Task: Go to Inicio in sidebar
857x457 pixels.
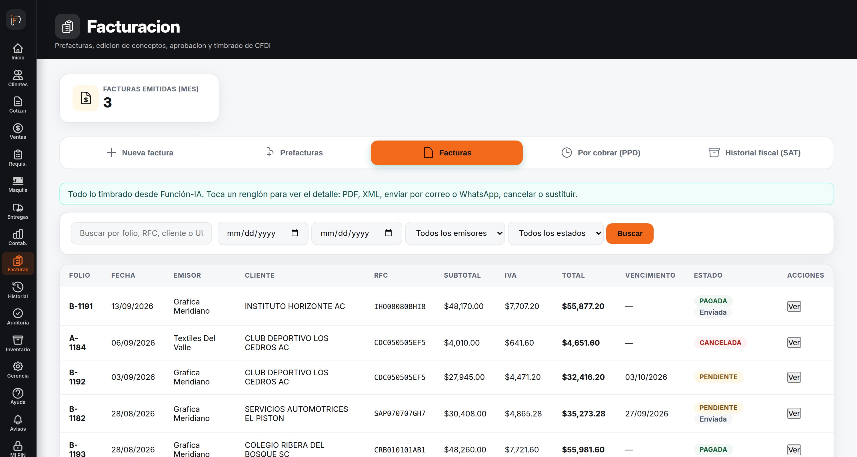Action: click(18, 52)
